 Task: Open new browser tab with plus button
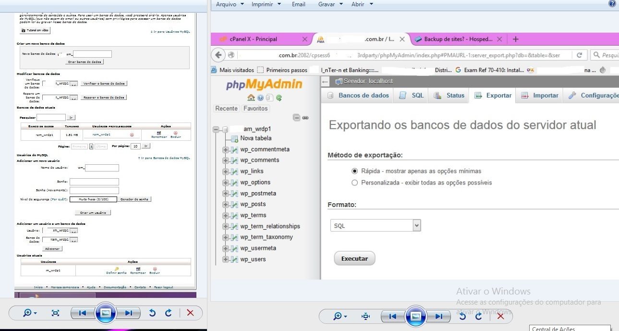(x=516, y=39)
